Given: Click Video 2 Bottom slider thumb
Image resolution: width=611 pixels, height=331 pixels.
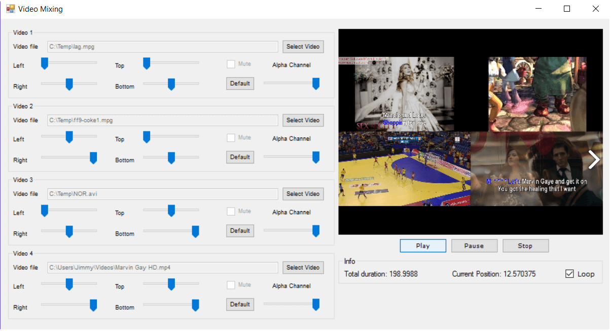Looking at the screenshot, I should [171, 158].
